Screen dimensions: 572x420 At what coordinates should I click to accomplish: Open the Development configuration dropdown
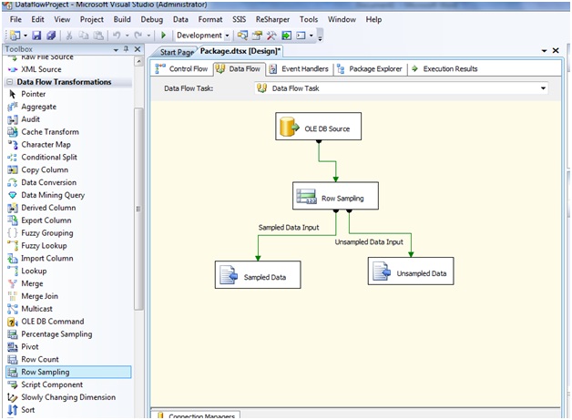(228, 36)
